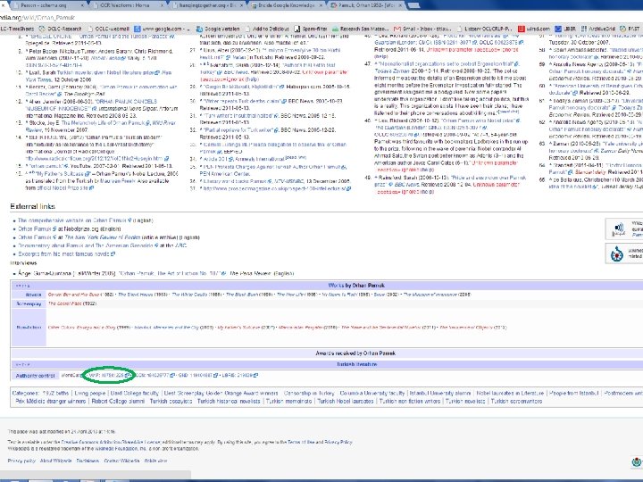Open the www.google.com bookmark

coord(162,29)
